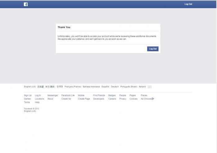Viewport: 217px width, 153px height.
Task: Click the Facebook © 2015 text
Action: 31,109
